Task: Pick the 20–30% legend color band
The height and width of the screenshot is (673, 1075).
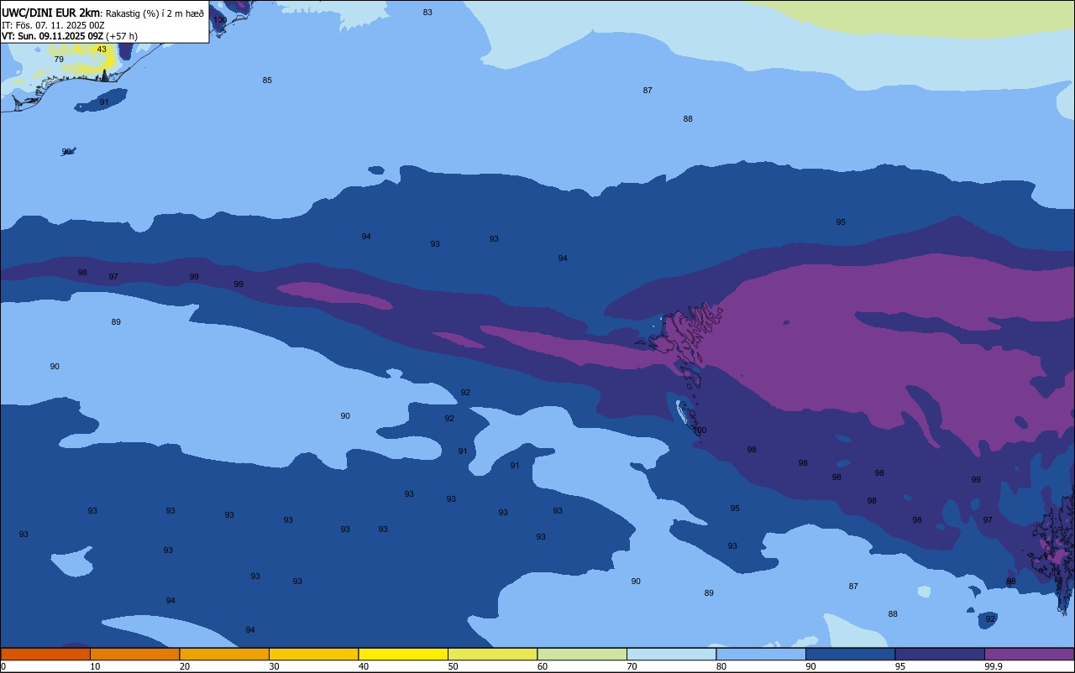Action: (x=224, y=654)
